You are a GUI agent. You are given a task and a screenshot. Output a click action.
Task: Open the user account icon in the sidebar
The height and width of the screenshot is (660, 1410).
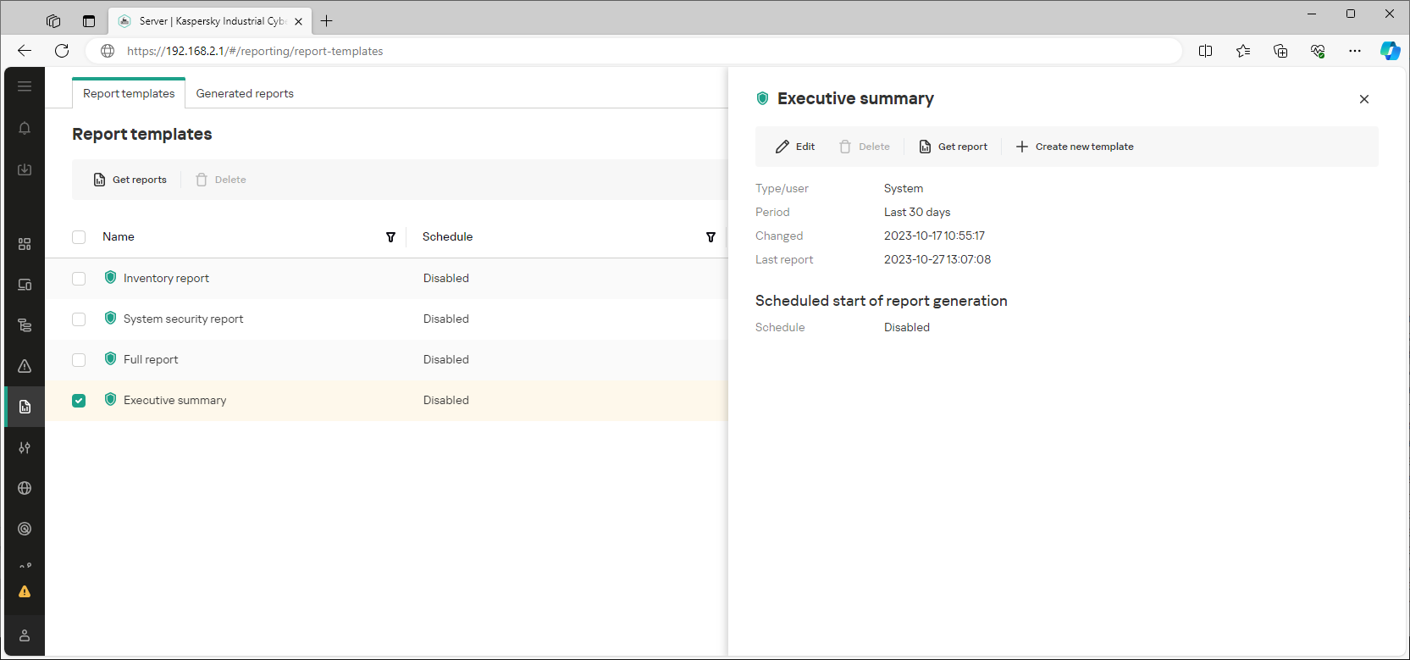[25, 635]
